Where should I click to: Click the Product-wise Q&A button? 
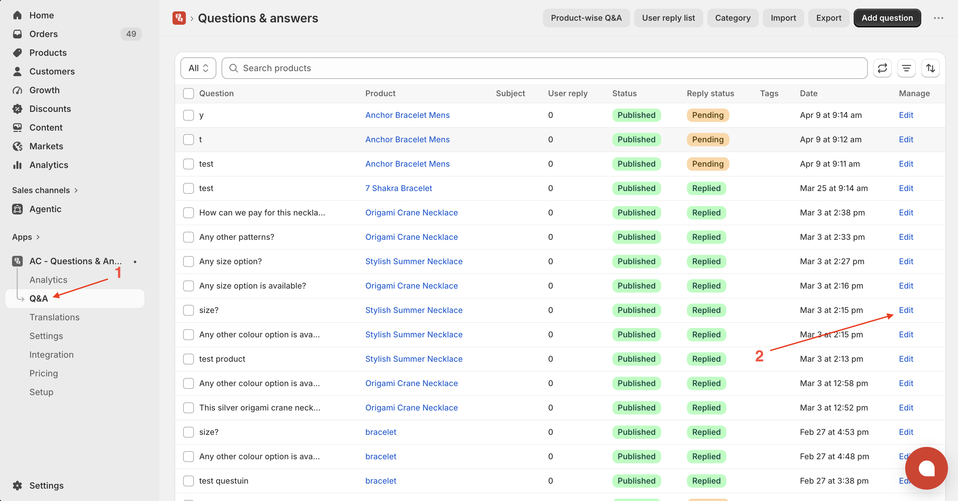[586, 18]
